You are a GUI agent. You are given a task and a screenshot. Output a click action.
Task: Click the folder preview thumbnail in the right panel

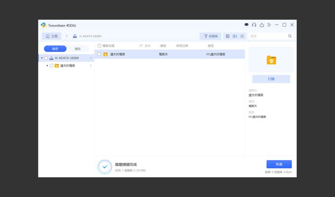[271, 60]
